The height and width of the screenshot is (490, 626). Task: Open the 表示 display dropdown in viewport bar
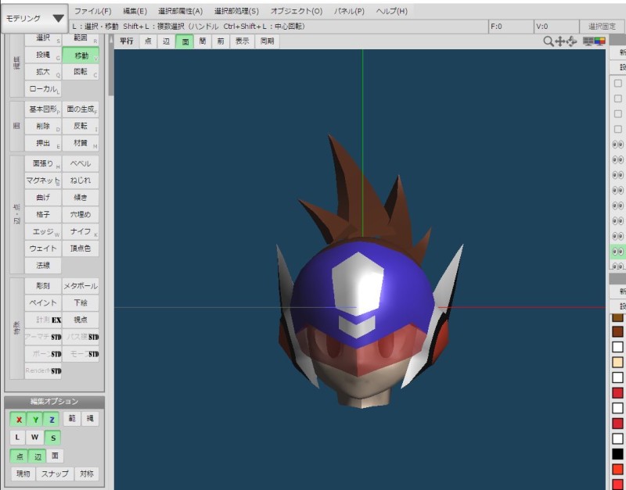coord(243,41)
